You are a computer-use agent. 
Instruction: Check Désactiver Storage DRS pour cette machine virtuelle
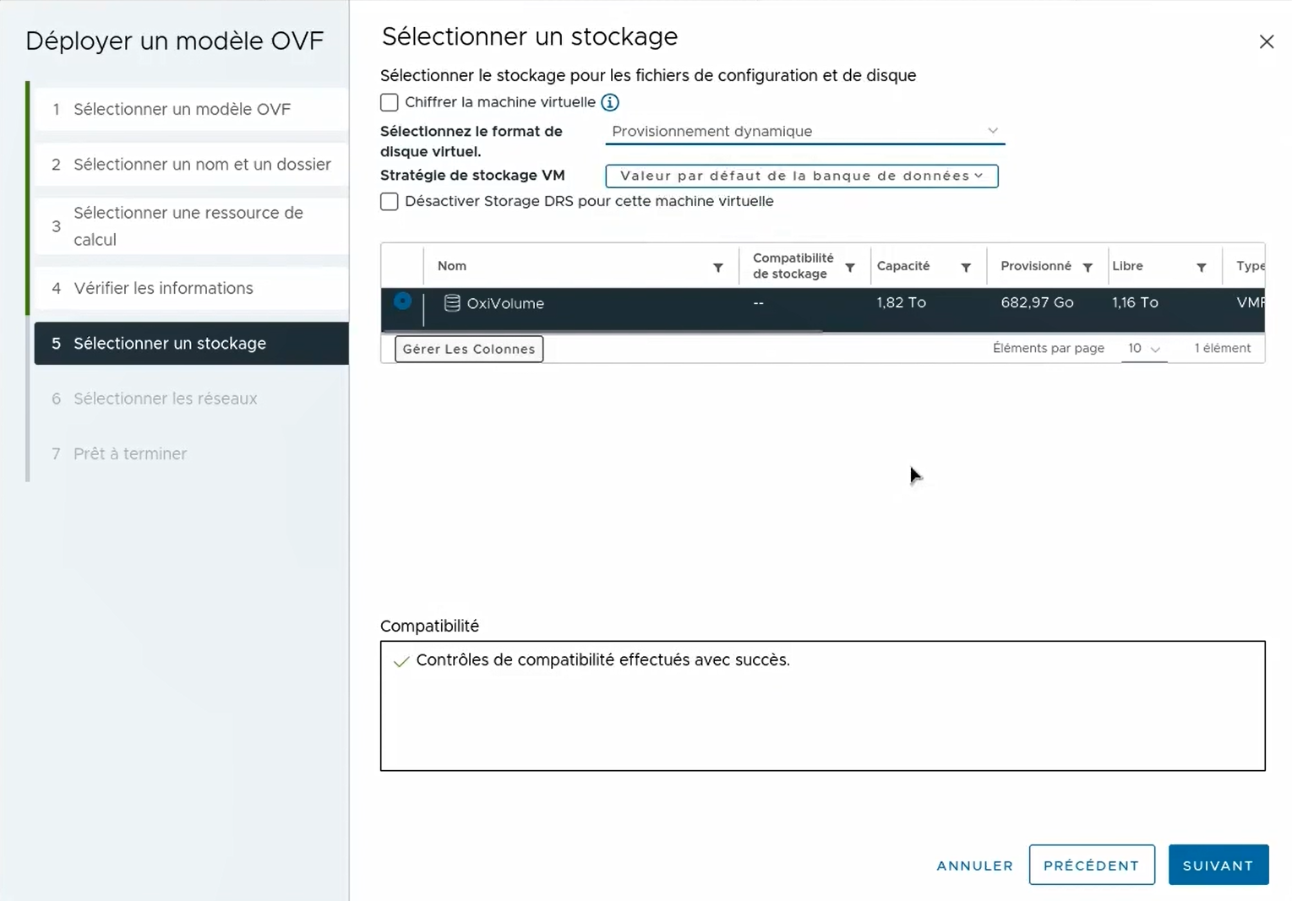click(389, 202)
